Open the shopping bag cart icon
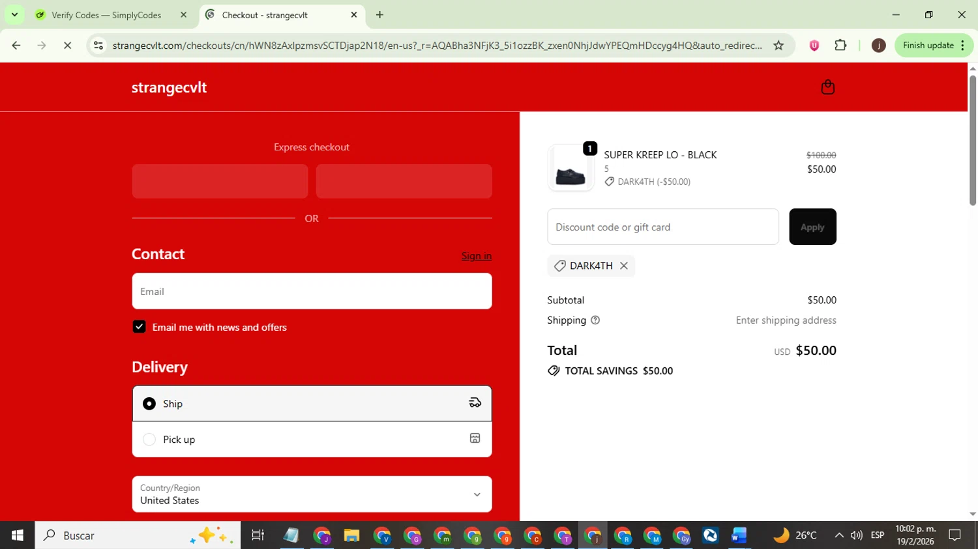This screenshot has height=549, width=978. click(x=827, y=87)
